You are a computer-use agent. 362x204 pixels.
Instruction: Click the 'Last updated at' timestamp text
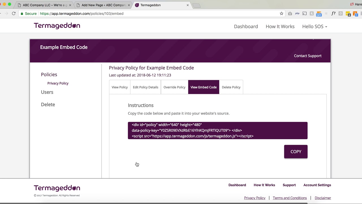[x=140, y=75]
